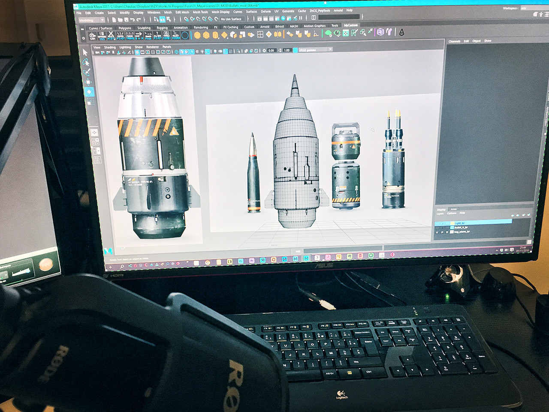Open the Modeling menu set dropdown
The width and height of the screenshot is (549, 412).
(x=91, y=20)
